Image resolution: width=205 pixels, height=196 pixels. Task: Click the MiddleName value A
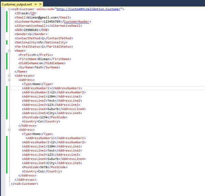coord(41,63)
